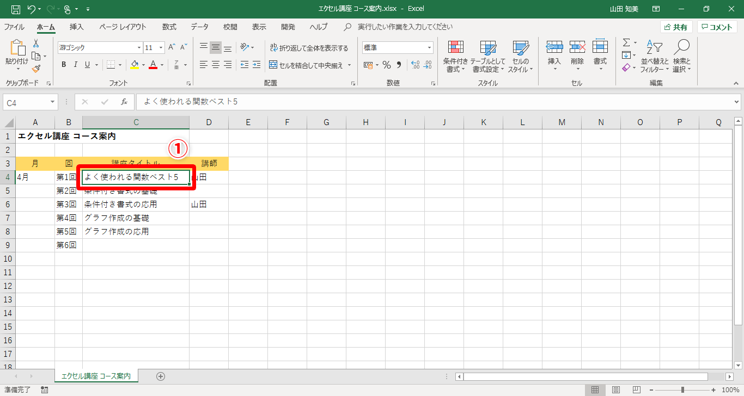Screen dimensions: 744x396
Task: Apply the yellow fill color
Action: (x=135, y=65)
